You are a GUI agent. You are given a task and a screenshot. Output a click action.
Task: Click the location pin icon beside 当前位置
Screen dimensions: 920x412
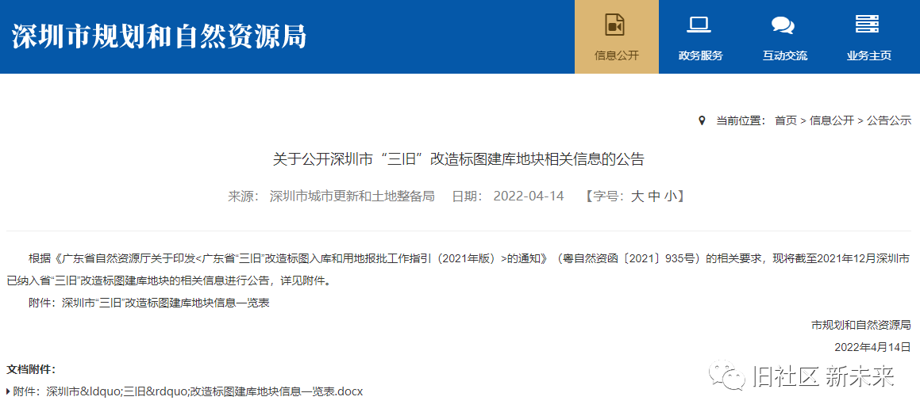702,120
